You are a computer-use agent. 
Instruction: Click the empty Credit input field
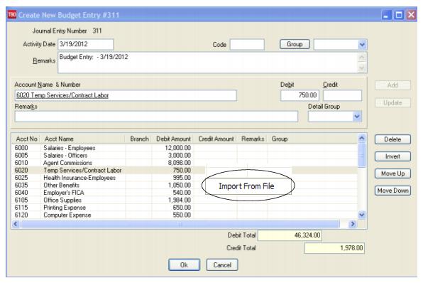tap(342, 95)
